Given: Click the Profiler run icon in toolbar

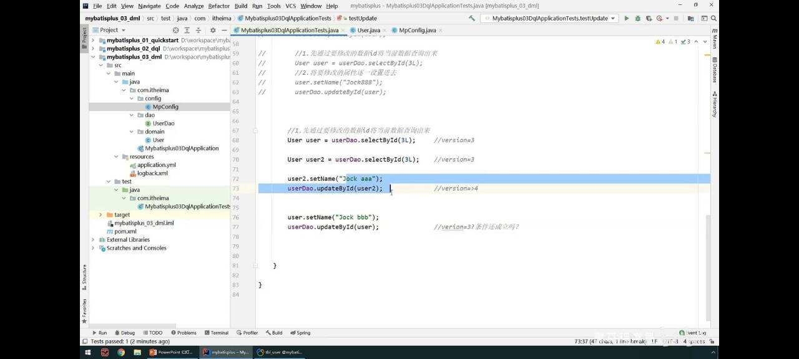Looking at the screenshot, I should (x=660, y=18).
